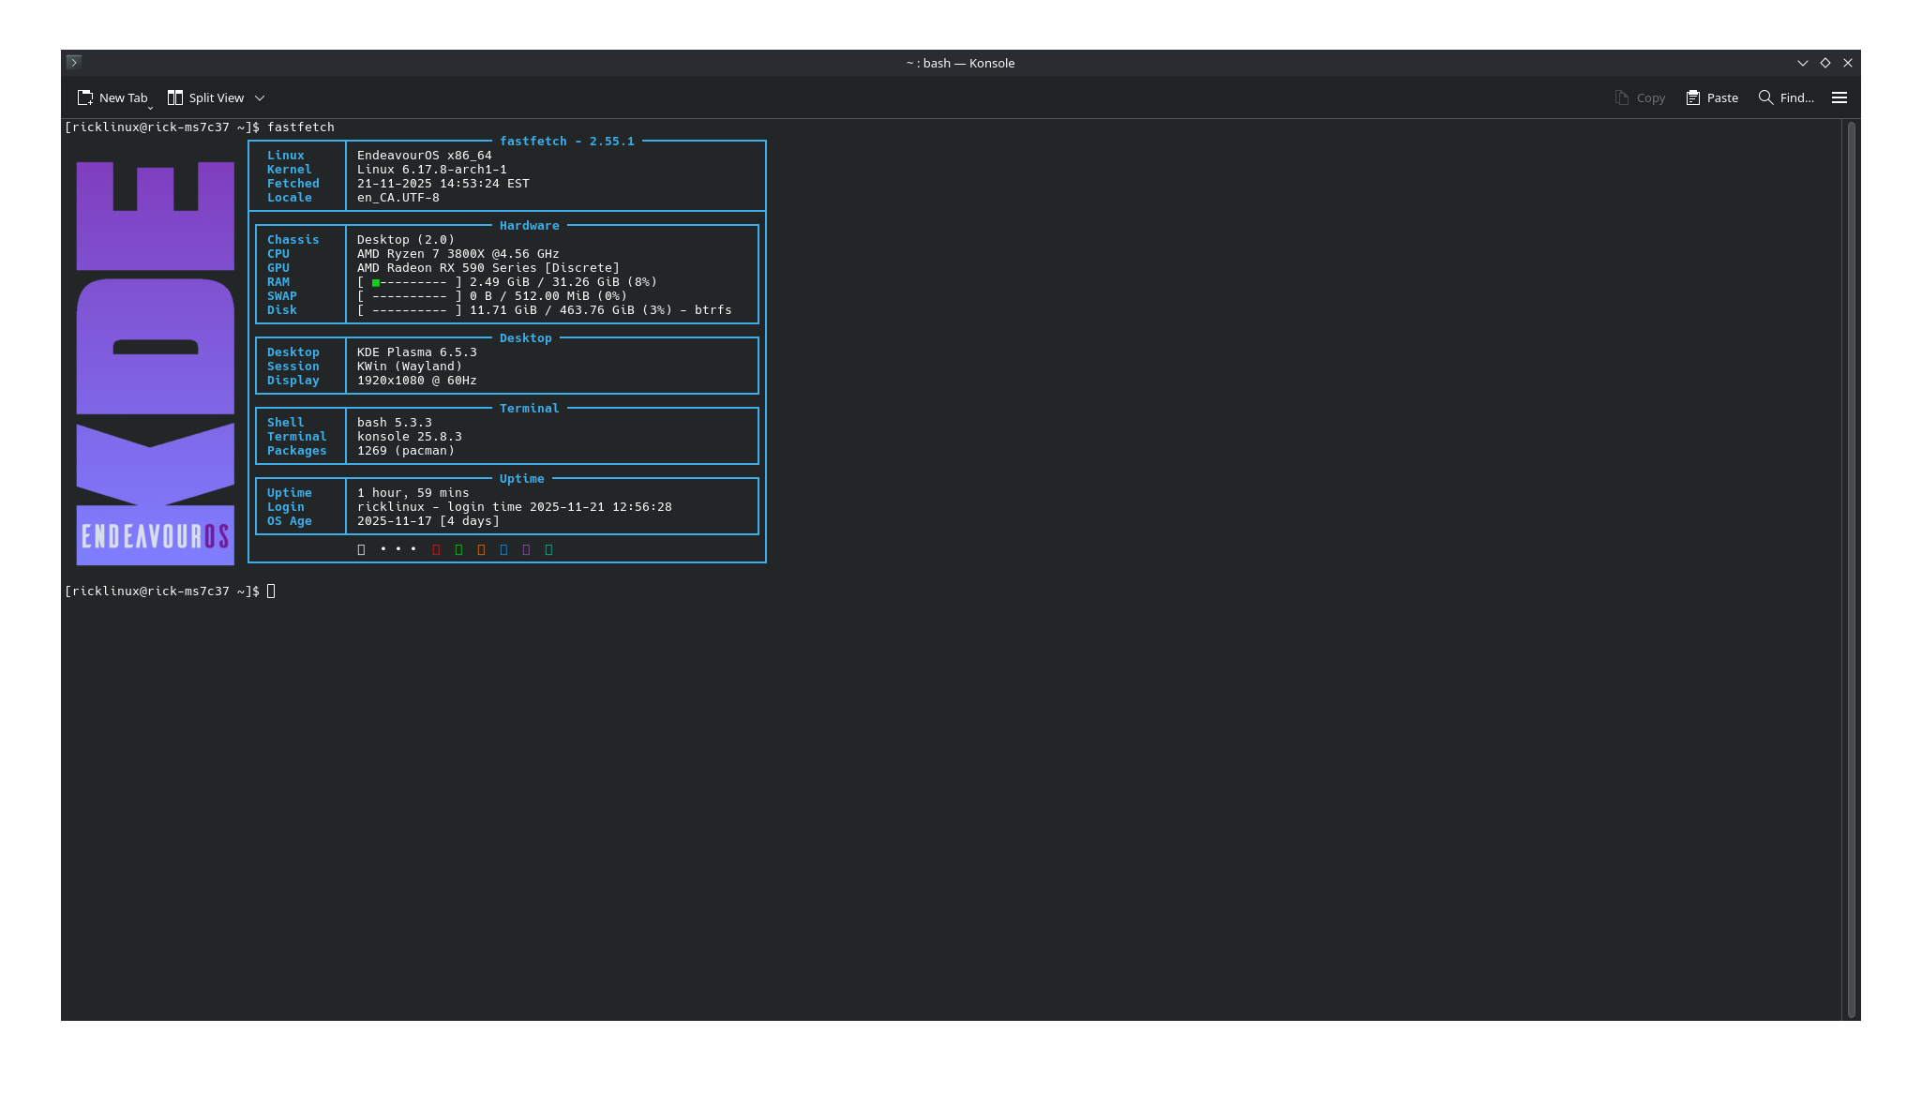Click the 'bash — Konsole' window title

[x=960, y=63]
